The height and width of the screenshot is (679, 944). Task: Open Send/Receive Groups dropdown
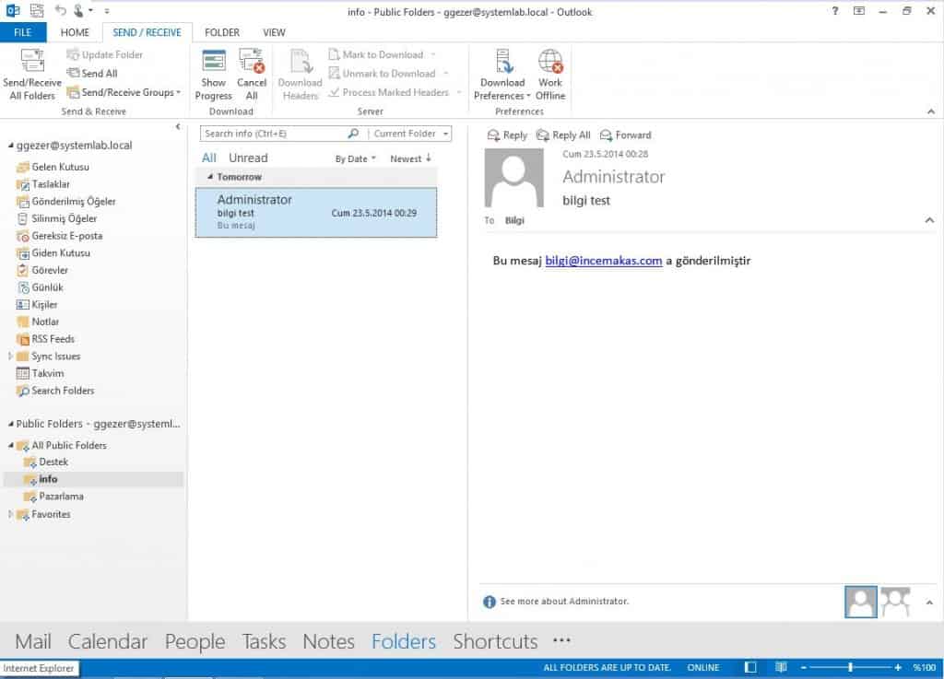[x=124, y=92]
